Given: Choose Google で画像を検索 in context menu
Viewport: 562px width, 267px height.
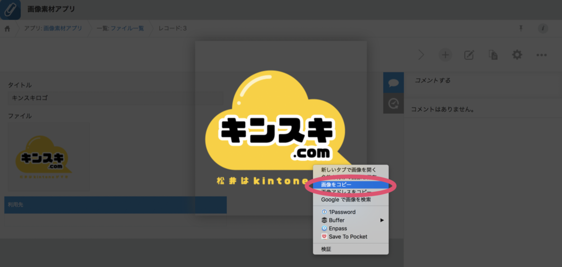Looking at the screenshot, I should tap(351, 199).
